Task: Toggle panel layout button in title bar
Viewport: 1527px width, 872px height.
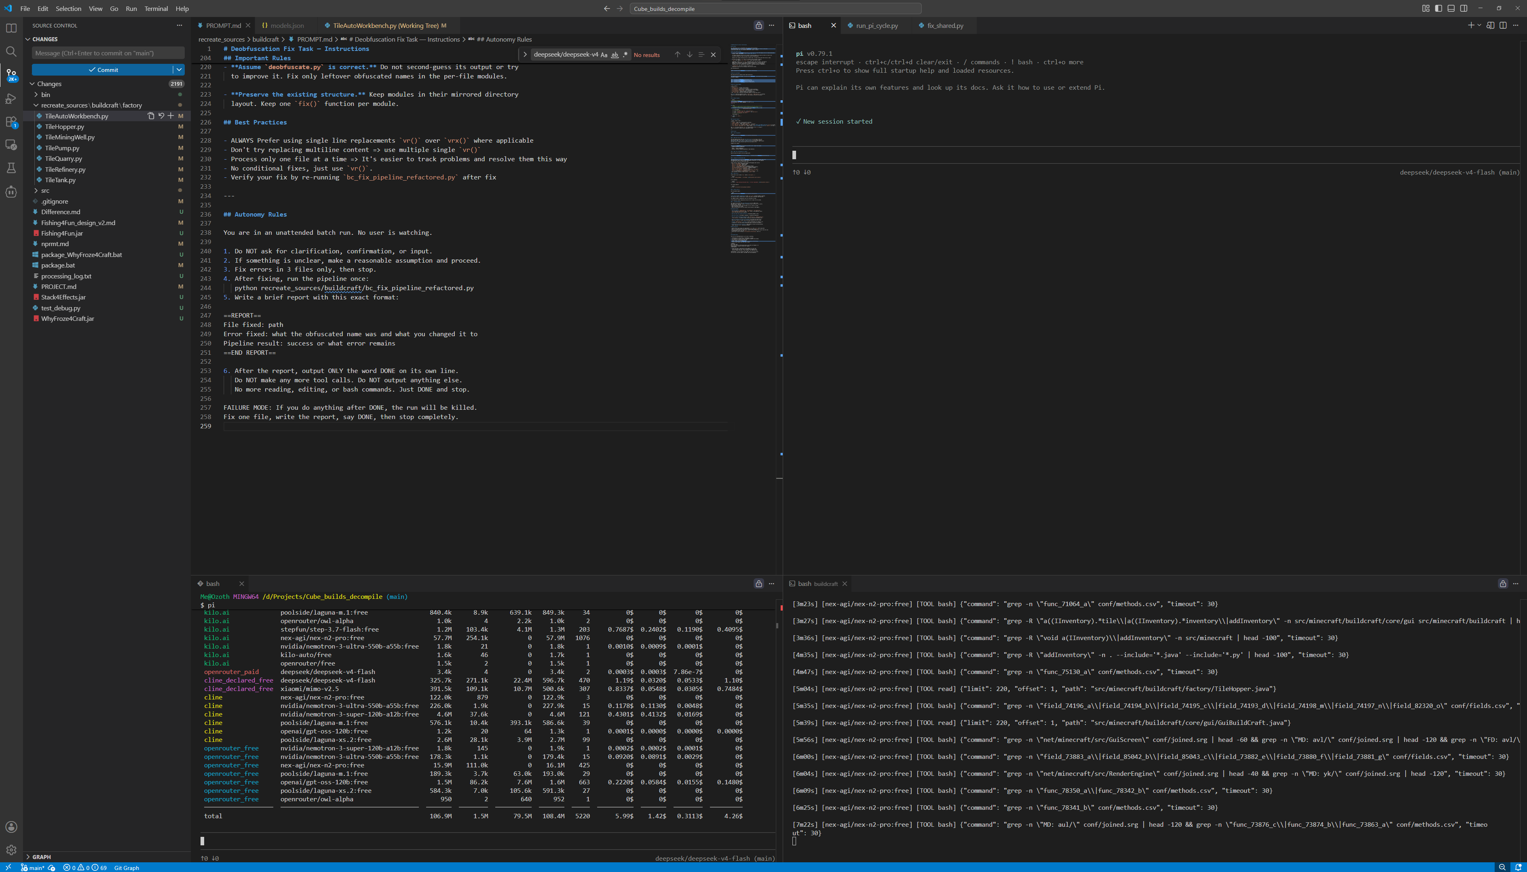Action: 1451,8
